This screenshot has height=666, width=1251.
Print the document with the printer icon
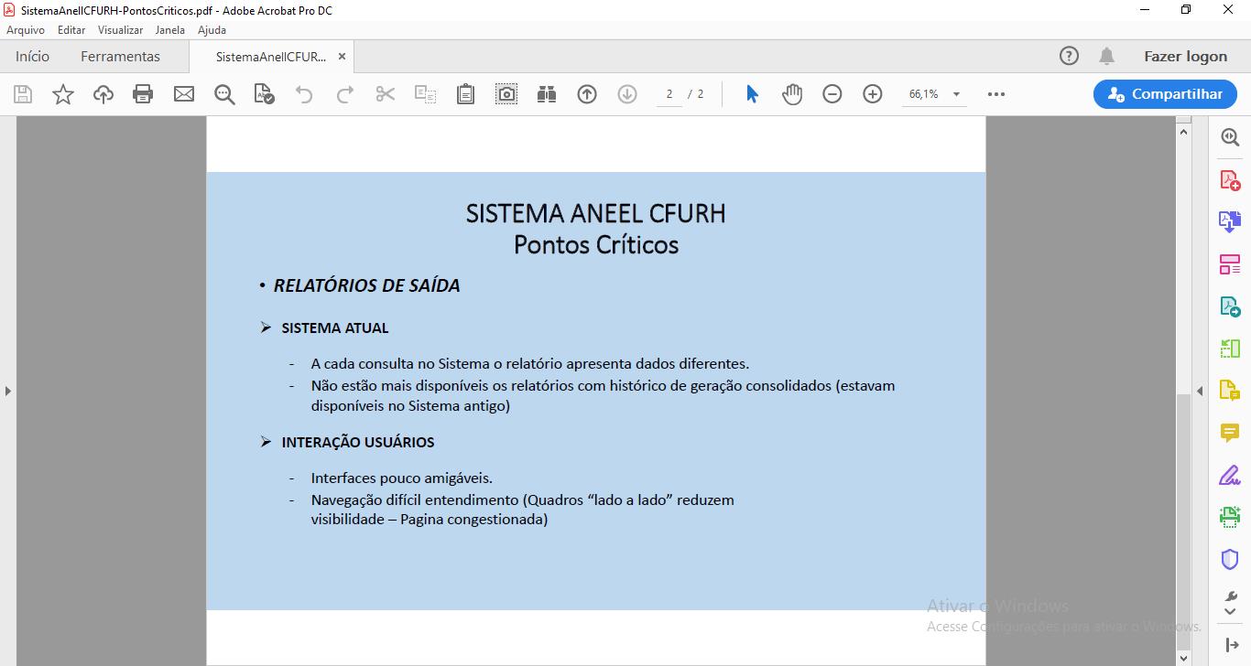pyautogui.click(x=143, y=94)
